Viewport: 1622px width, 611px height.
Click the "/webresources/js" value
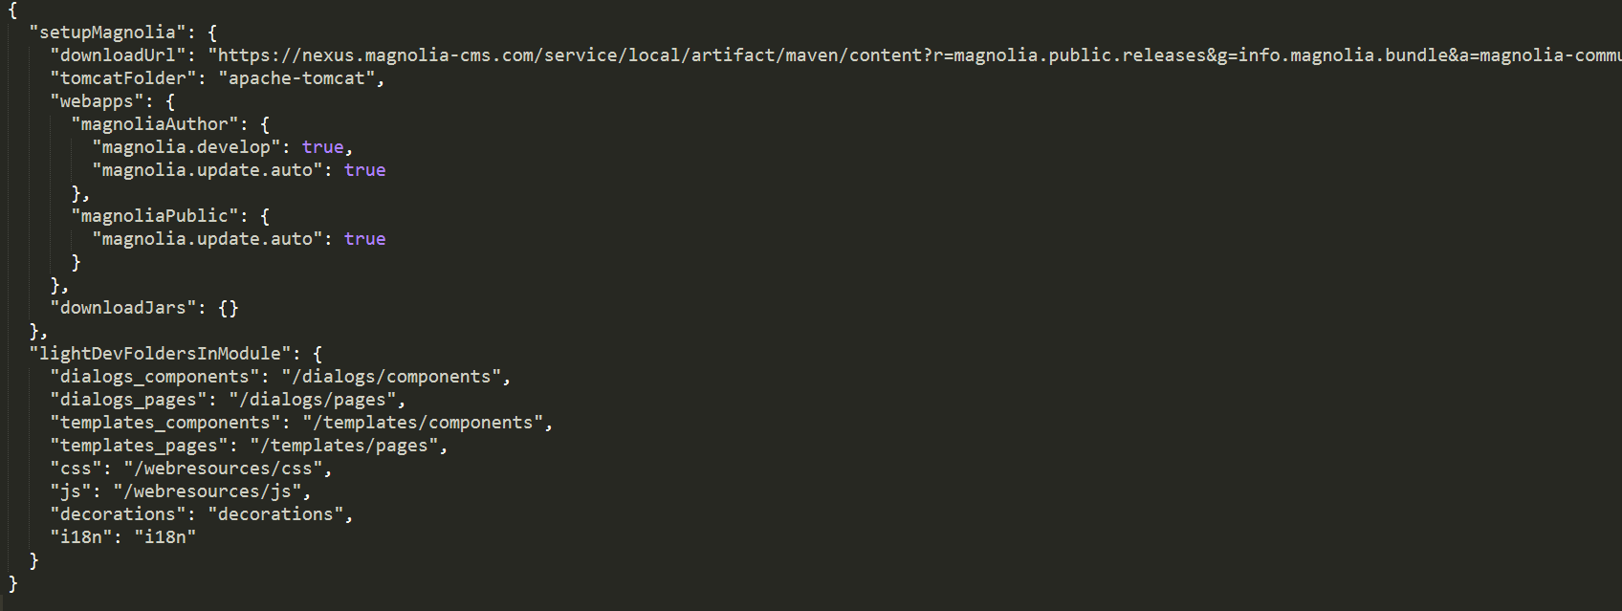point(208,491)
